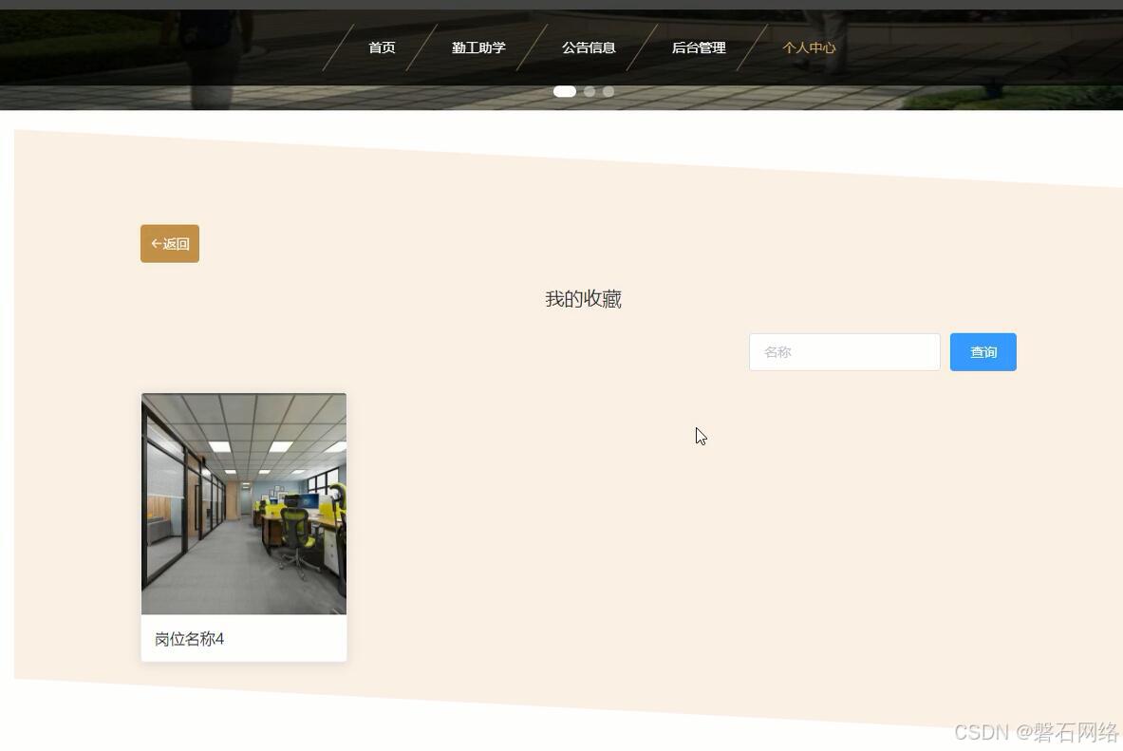Click the 岗位名称4 title text
The height and width of the screenshot is (751, 1123).
189,638
